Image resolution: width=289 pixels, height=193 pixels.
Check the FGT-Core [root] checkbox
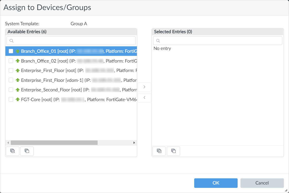pos(11,99)
